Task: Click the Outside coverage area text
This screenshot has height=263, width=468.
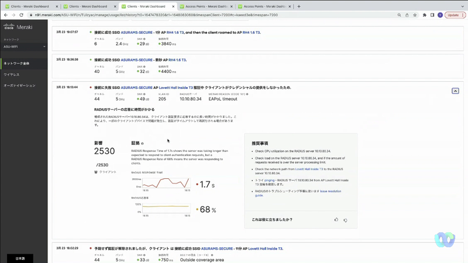Action: (x=202, y=260)
